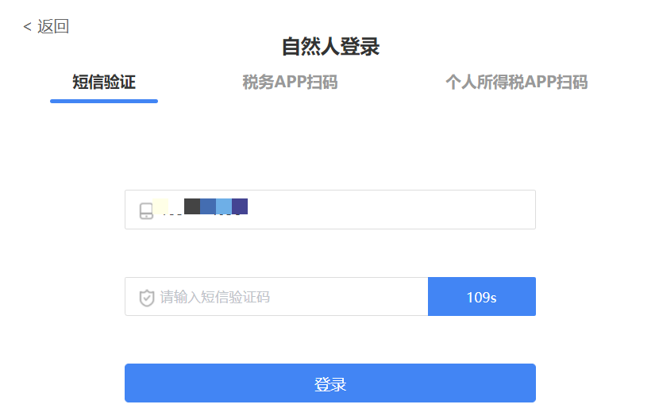Image resolution: width=659 pixels, height=412 pixels.
Task: Switch to the 短信验证 tab
Action: point(104,82)
